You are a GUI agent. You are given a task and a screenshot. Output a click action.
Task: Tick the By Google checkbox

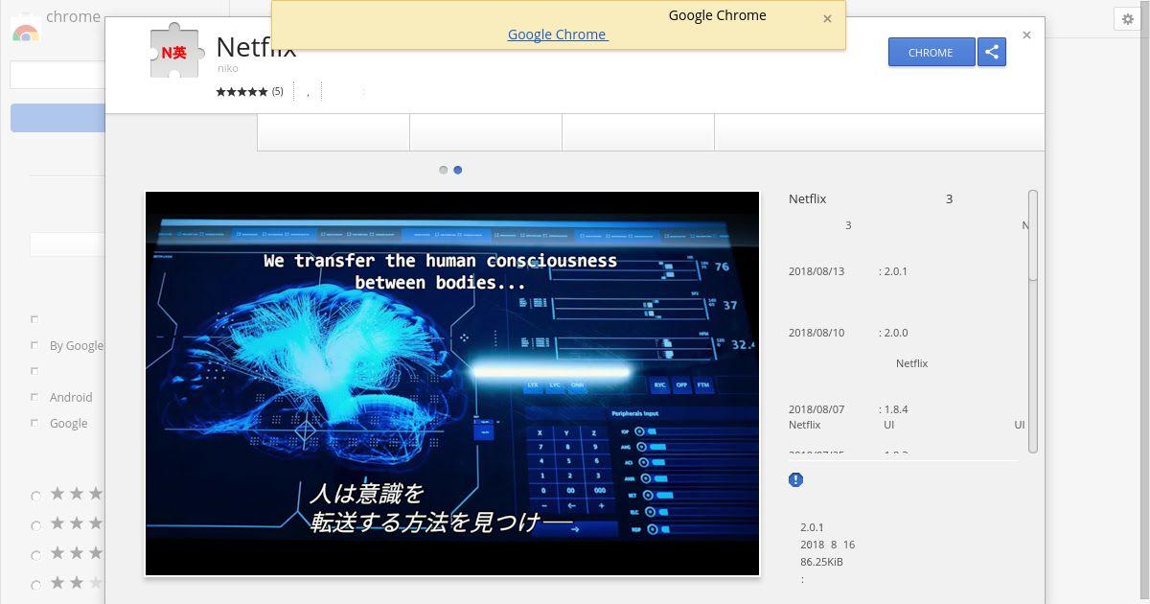tap(34, 345)
